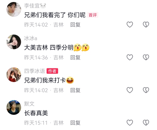Screen dimensions: 157x130
Task: Tap the username 四季冰语
Action: tap(35, 71)
